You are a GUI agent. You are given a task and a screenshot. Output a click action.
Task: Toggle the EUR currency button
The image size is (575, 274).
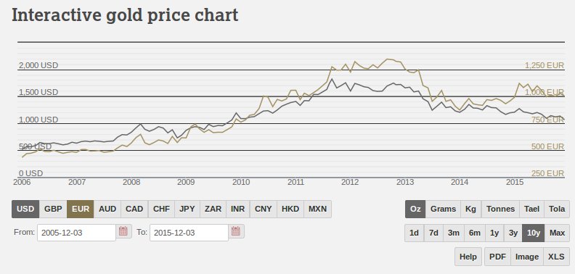81,209
